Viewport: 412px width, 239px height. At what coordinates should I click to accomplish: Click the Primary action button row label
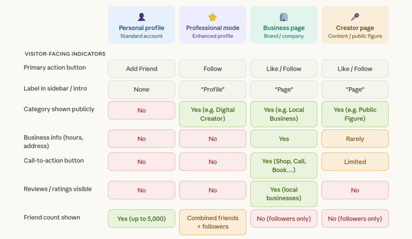(55, 68)
